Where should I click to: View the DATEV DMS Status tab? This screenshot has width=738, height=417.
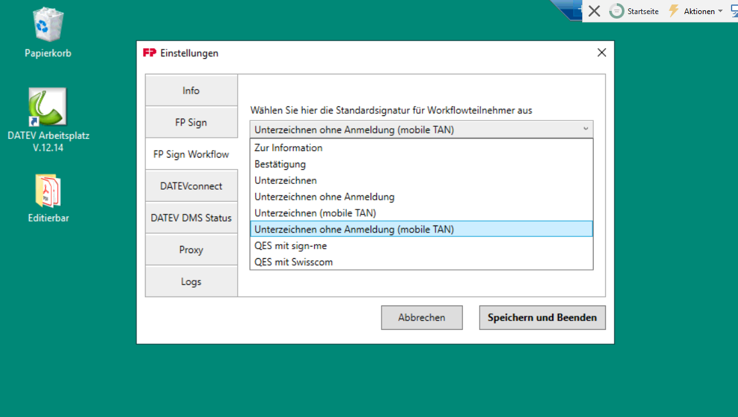tap(191, 217)
